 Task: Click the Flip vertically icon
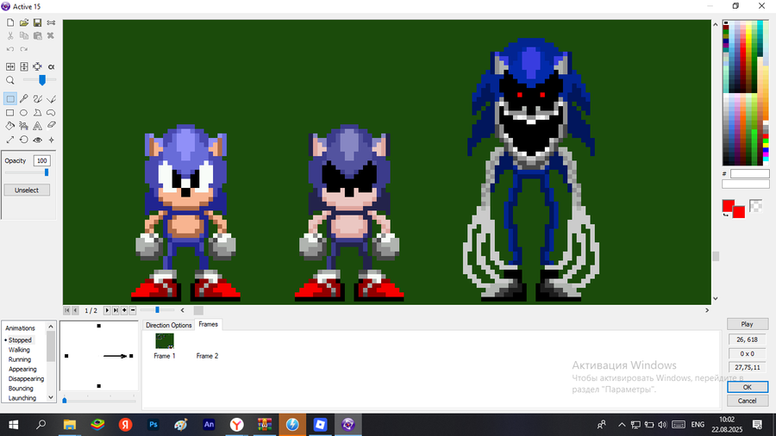24,66
